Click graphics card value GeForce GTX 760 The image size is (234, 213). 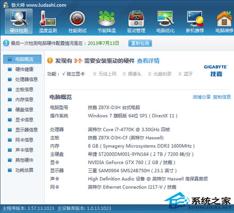tap(132, 162)
